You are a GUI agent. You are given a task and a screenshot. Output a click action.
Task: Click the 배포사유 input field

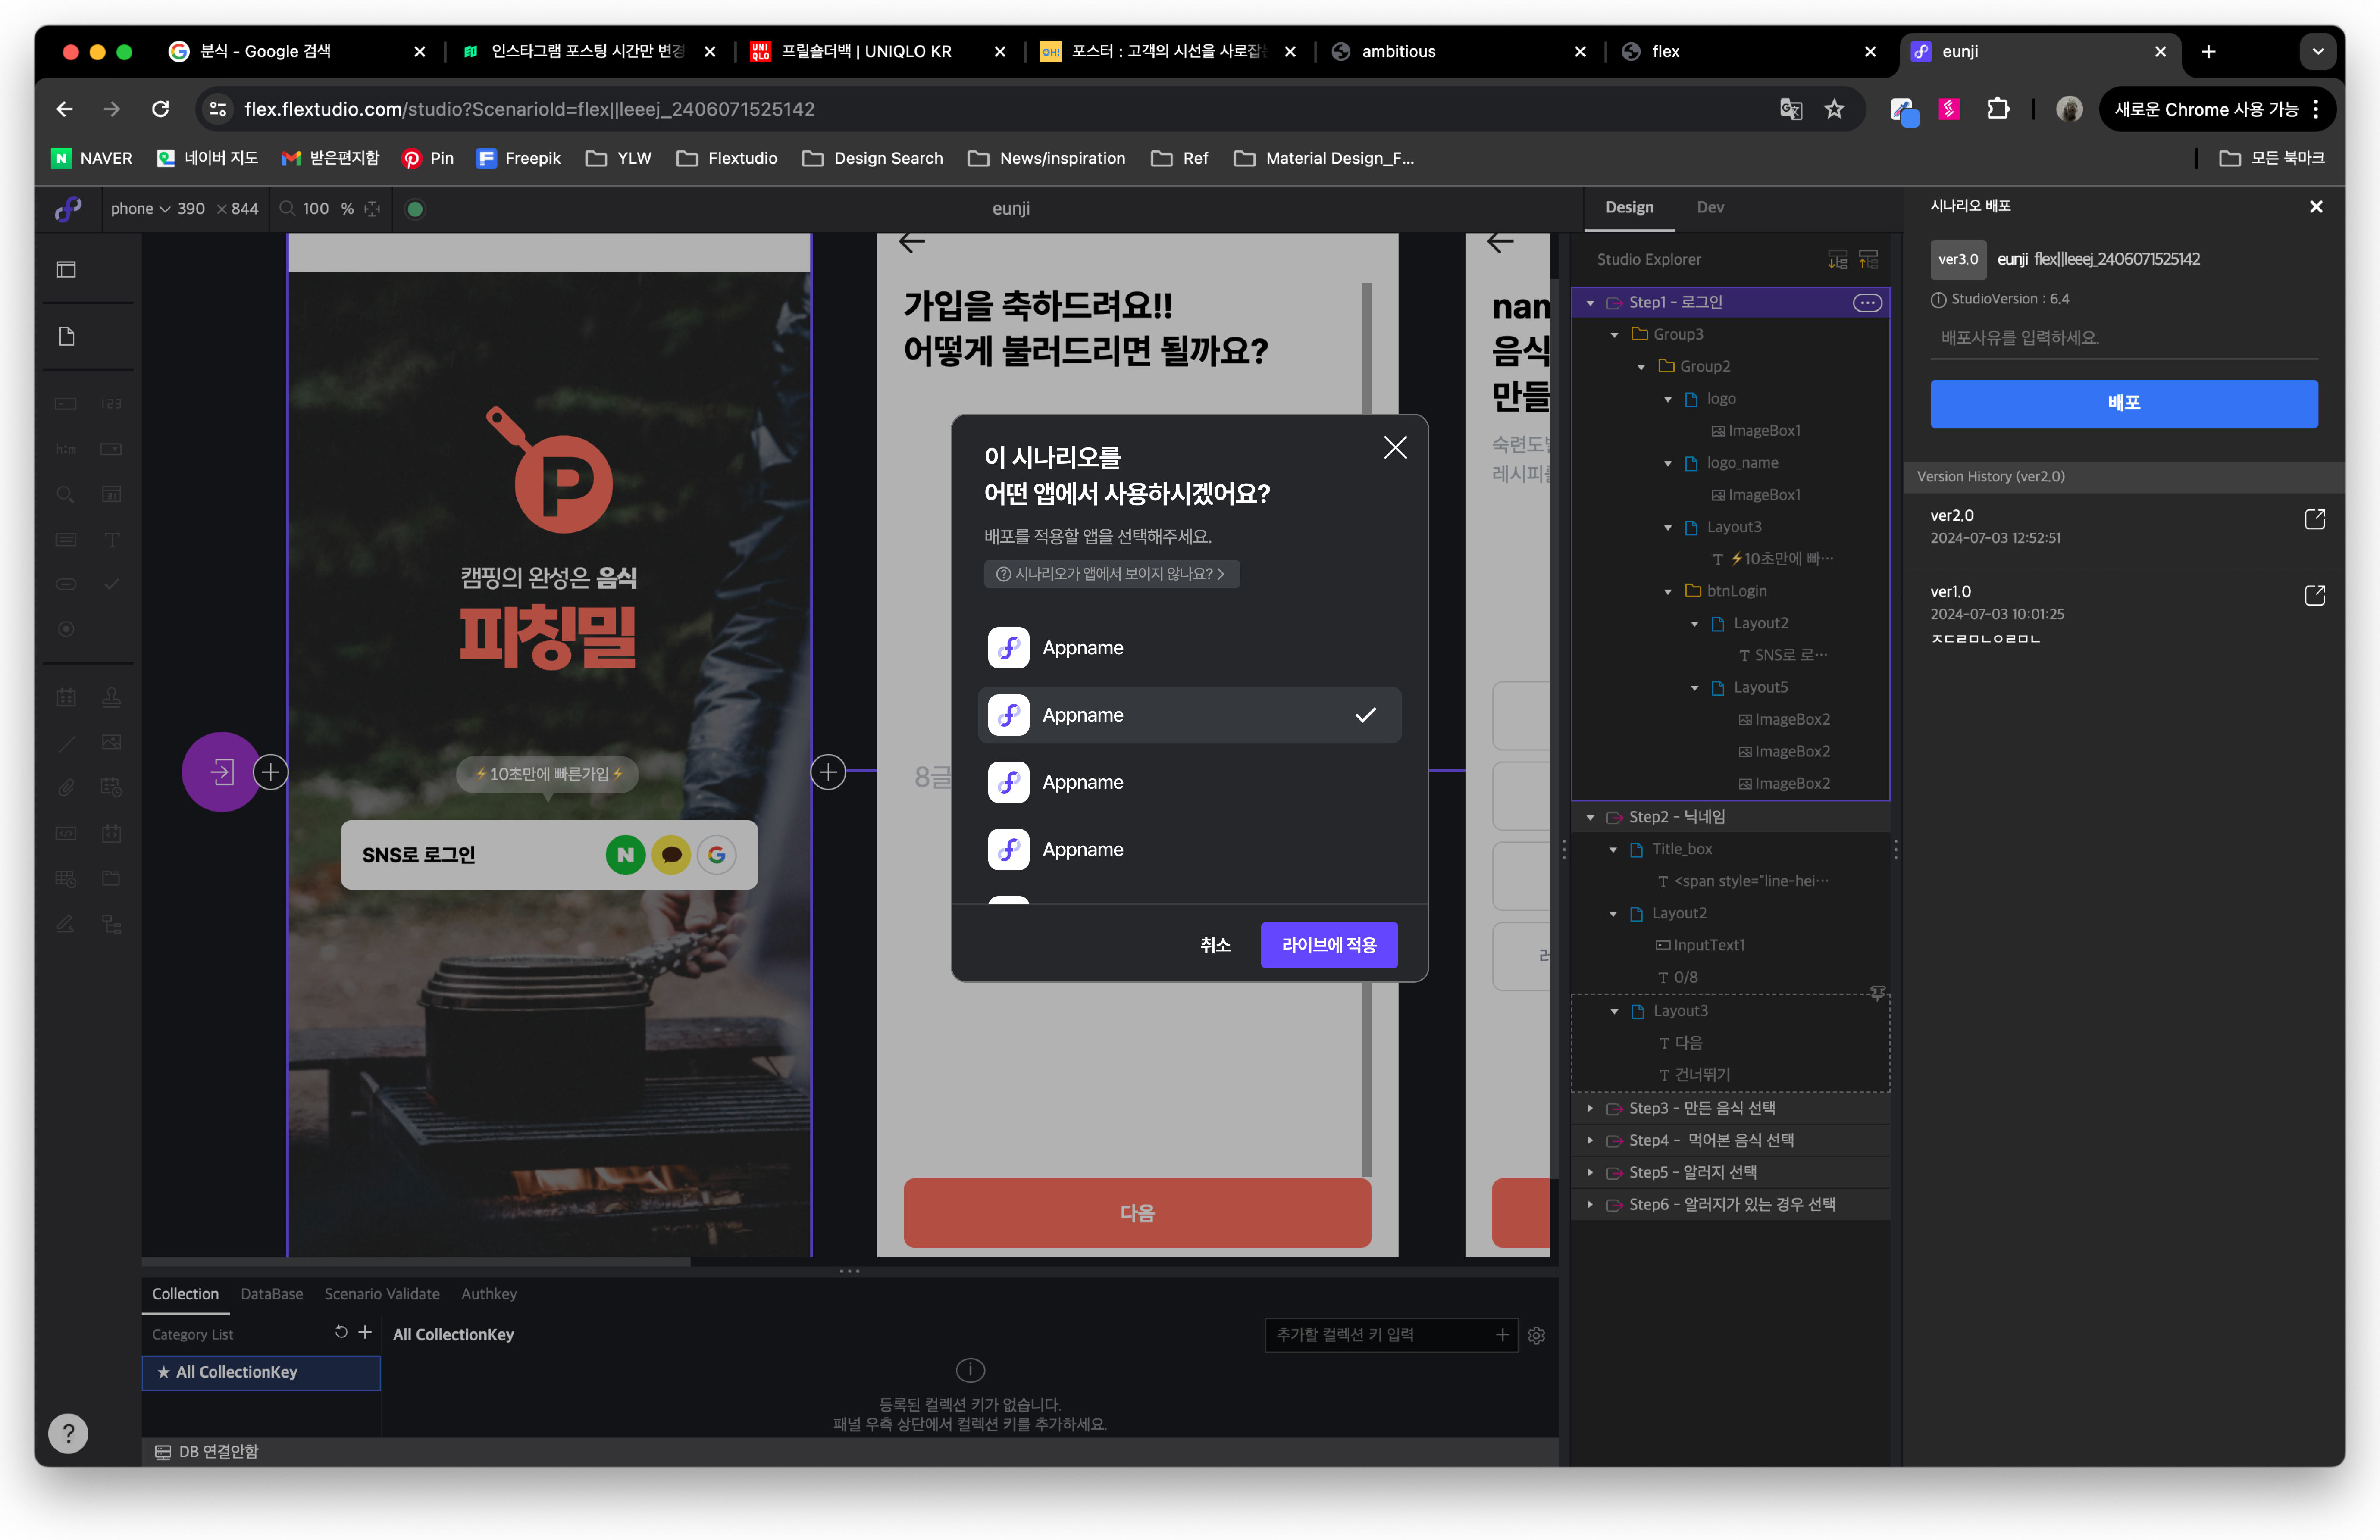click(x=2123, y=338)
